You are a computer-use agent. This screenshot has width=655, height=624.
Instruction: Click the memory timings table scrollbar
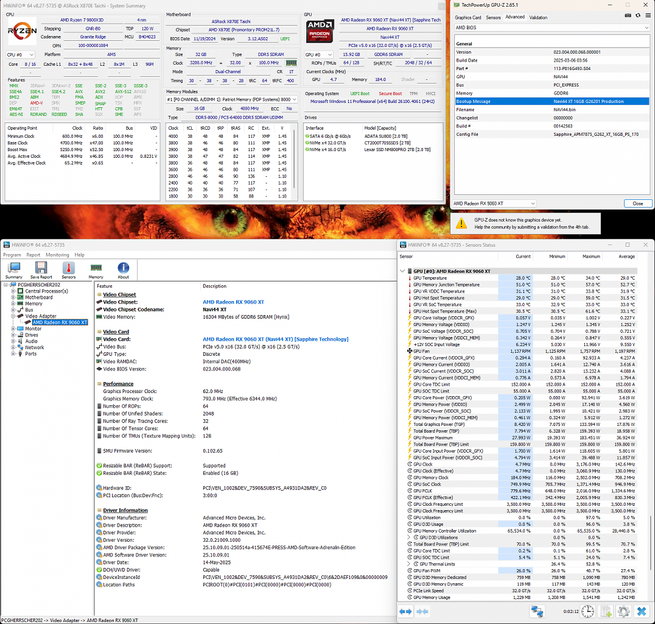[x=295, y=159]
